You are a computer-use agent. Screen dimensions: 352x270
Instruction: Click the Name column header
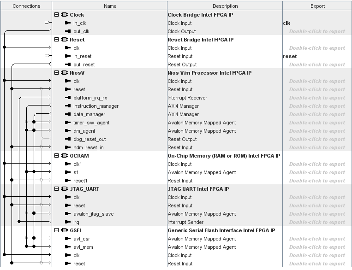(110, 6)
